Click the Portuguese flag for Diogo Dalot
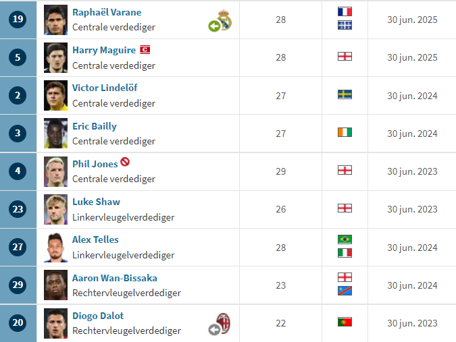This screenshot has height=342, width=456. click(x=345, y=322)
